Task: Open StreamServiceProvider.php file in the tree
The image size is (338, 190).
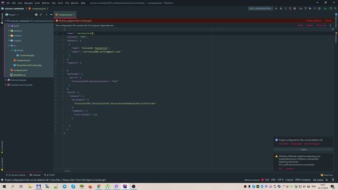Action: [x=29, y=65]
